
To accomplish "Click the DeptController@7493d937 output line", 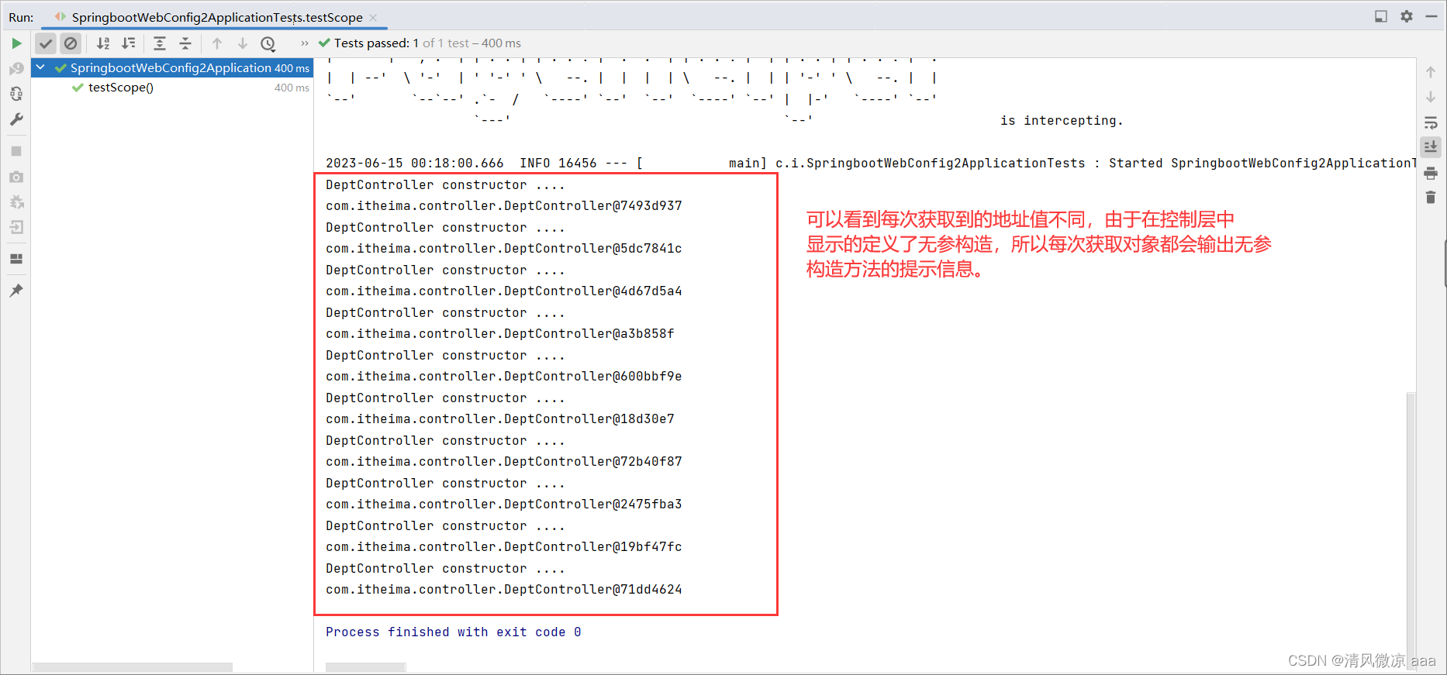I will point(504,205).
